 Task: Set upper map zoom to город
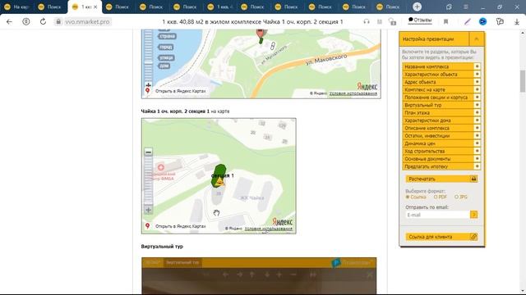166,48
